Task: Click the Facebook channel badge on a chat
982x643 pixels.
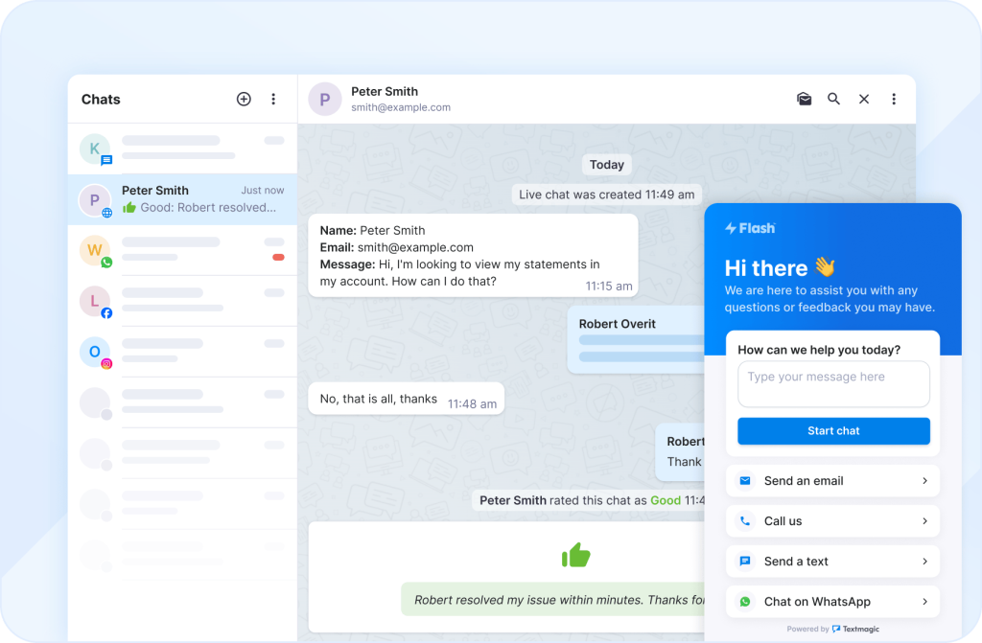Action: [105, 312]
